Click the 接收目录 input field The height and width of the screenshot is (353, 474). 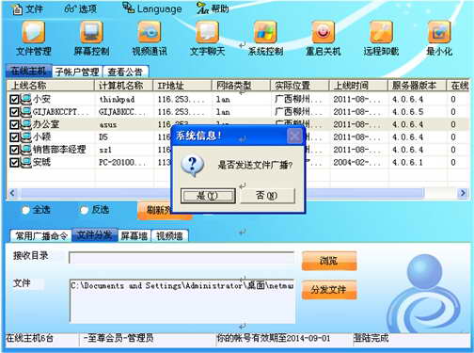point(182,258)
